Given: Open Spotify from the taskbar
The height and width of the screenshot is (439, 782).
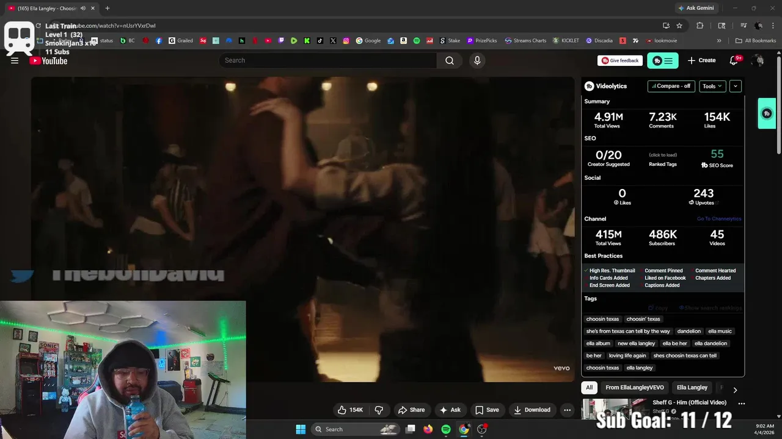Looking at the screenshot, I should (446, 429).
